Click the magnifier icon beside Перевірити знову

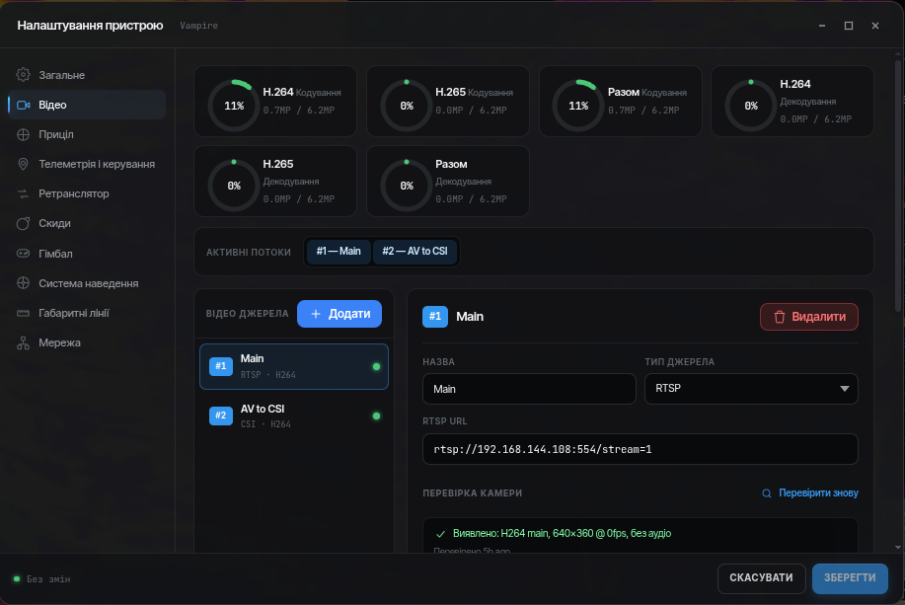coord(767,493)
